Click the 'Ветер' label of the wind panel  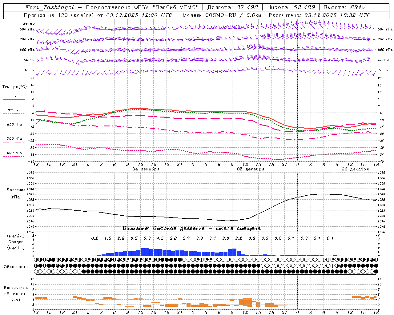(x=29, y=23)
